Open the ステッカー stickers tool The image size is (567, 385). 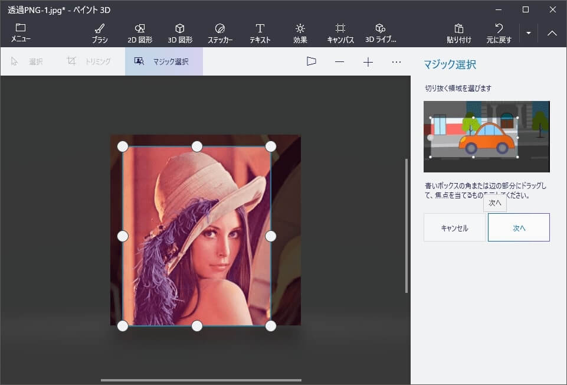[x=220, y=34]
